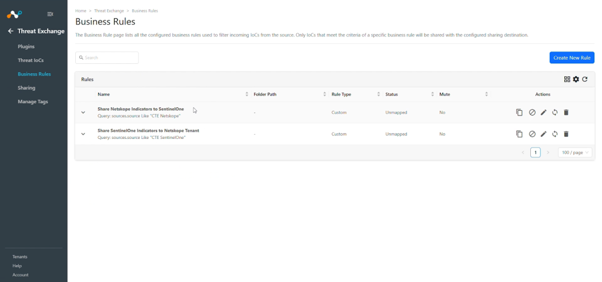Sort the table by Name column
Image resolution: width=602 pixels, height=282 pixels.
247,94
